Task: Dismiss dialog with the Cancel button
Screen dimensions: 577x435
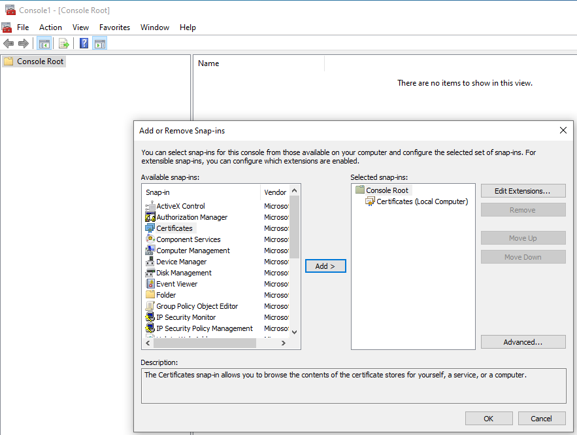Action: [541, 419]
